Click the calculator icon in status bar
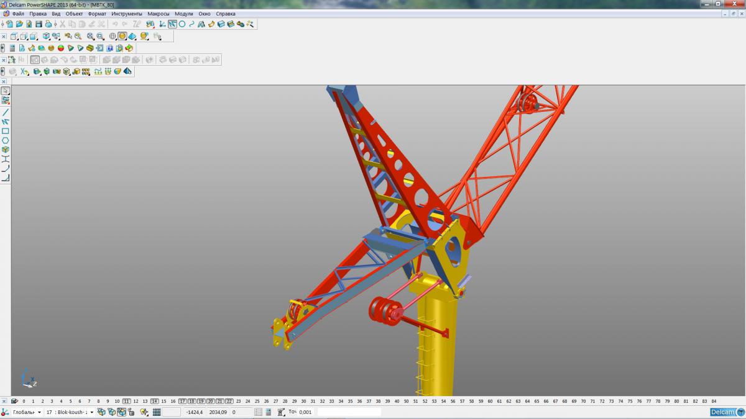This screenshot has width=746, height=419. pos(268,412)
